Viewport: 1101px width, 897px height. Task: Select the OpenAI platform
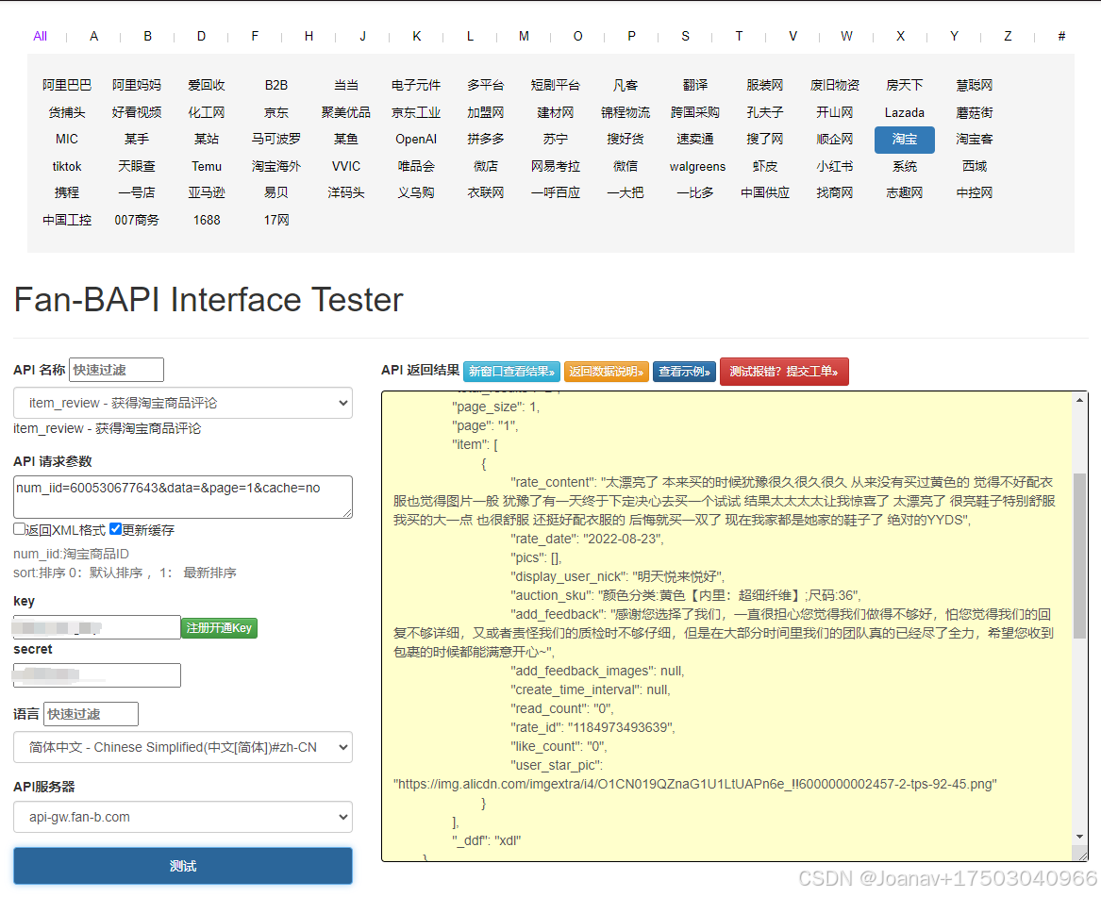[416, 139]
